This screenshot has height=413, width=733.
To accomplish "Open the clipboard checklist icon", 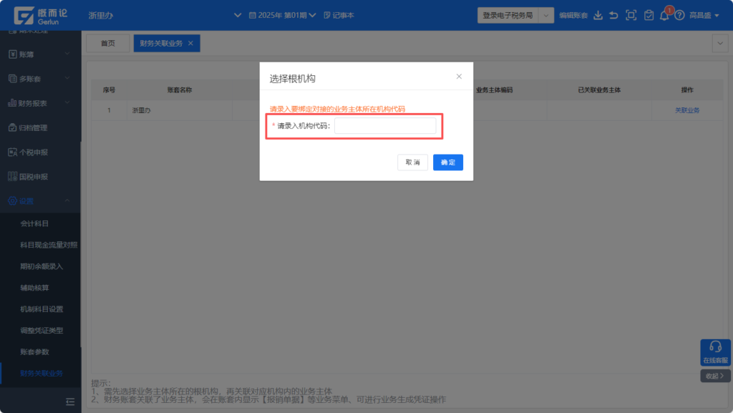I will 649,15.
